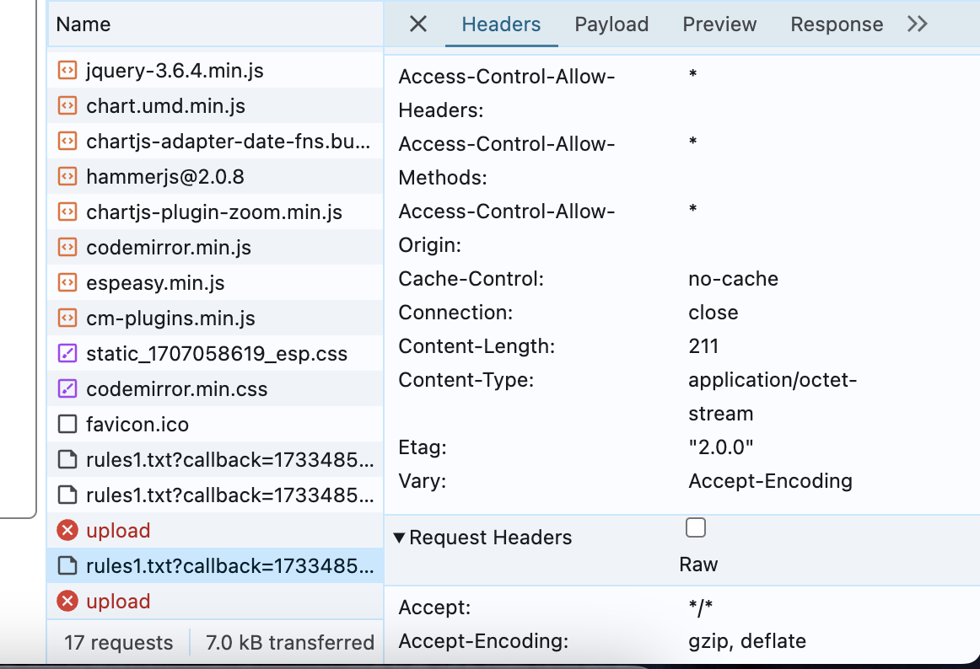Viewport: 980px width, 669px height.
Task: Show more tabs with the chevron button
Action: click(x=917, y=24)
